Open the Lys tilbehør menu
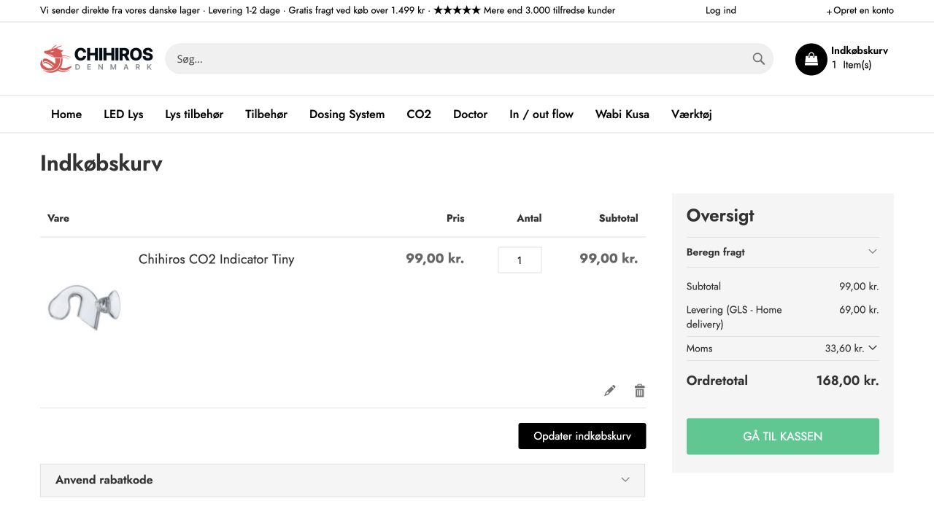 tap(194, 114)
